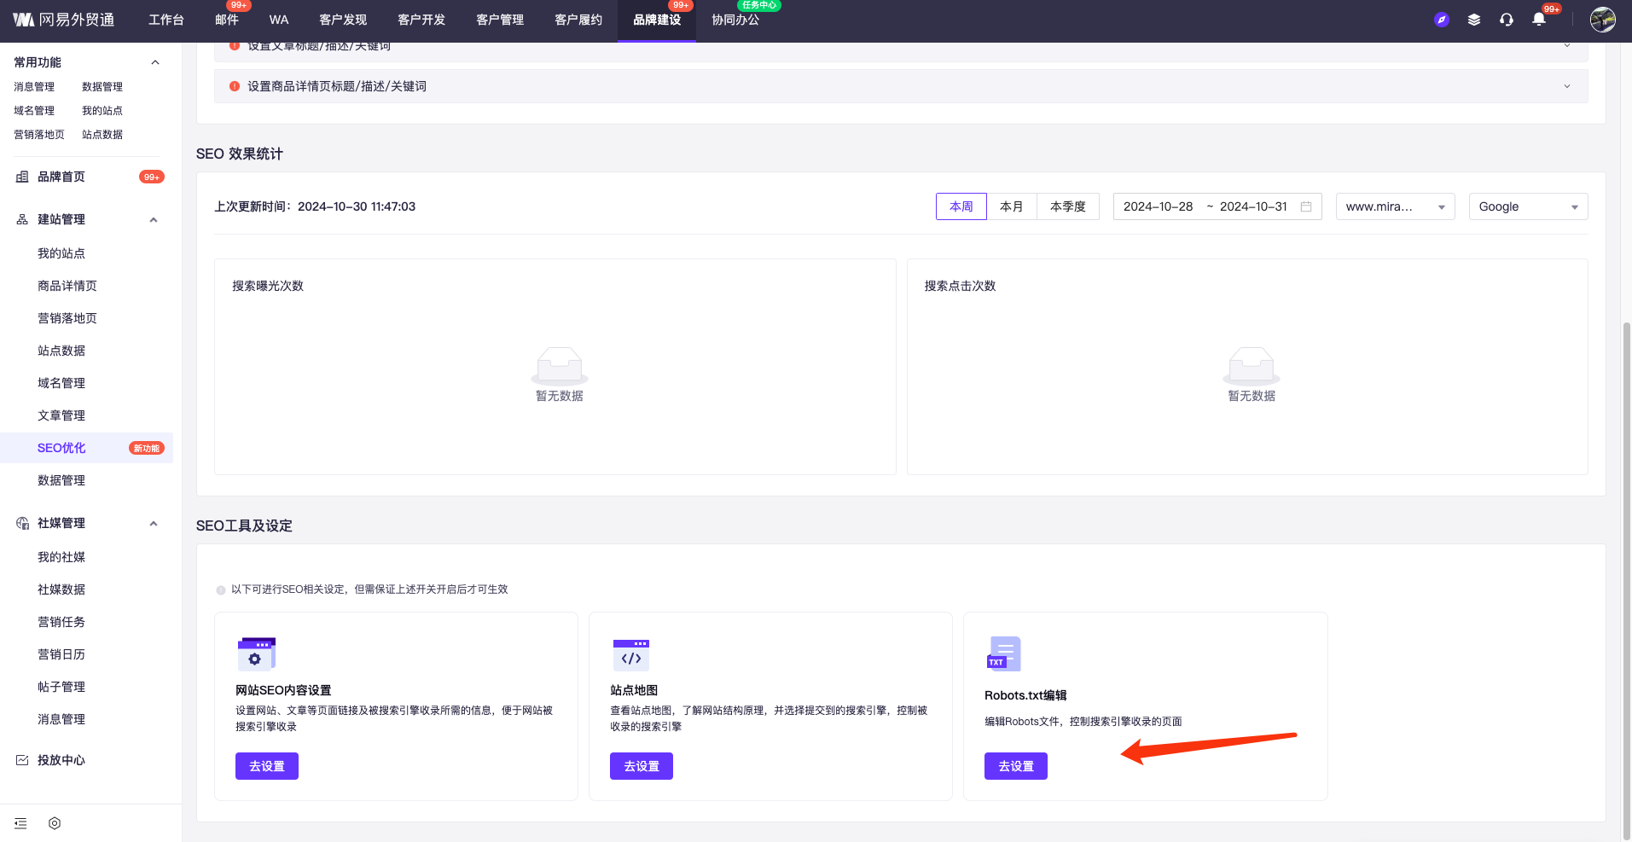This screenshot has height=842, width=1632.
Task: Collapse sidebar using the menu fold icon
Action: pos(21,823)
